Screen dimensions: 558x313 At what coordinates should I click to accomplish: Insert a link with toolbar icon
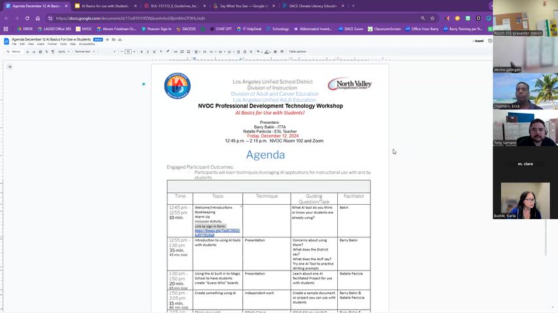pyautogui.click(x=176, y=52)
